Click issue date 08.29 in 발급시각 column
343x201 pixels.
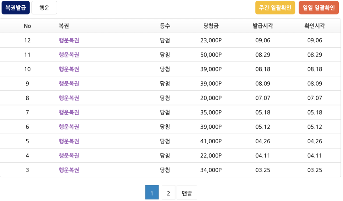(x=263, y=55)
